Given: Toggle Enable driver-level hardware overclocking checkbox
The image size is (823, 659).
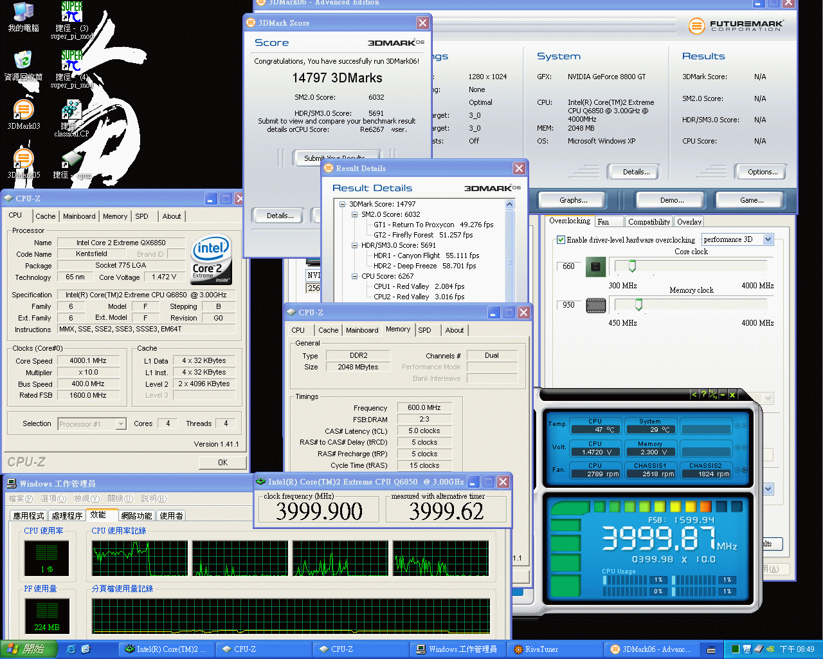Looking at the screenshot, I should pos(561,239).
